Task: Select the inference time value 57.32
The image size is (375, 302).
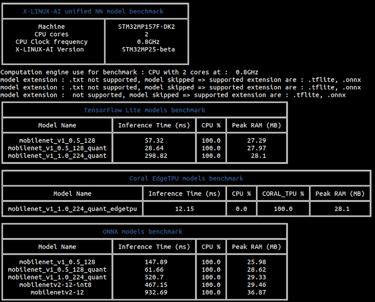Action: (154, 140)
